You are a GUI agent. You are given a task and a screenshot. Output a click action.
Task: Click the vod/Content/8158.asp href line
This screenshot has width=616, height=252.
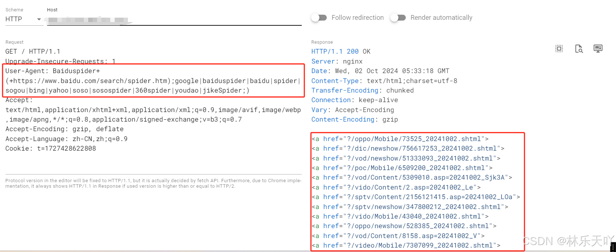tap(398, 236)
